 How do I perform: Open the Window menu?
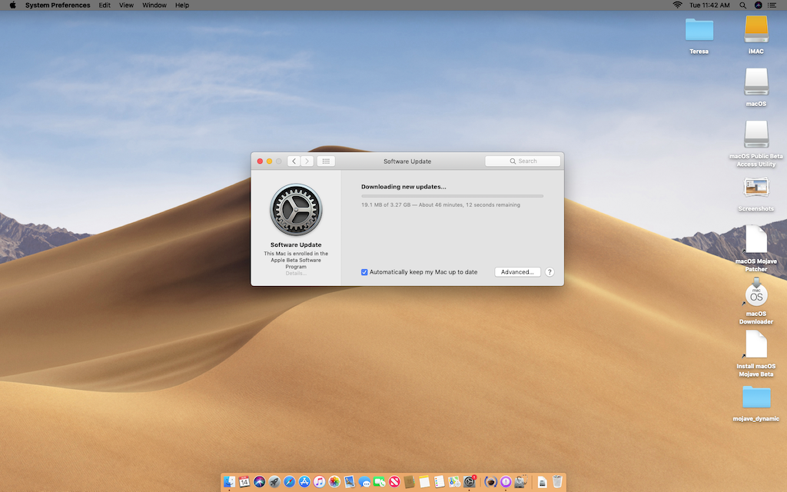(154, 5)
